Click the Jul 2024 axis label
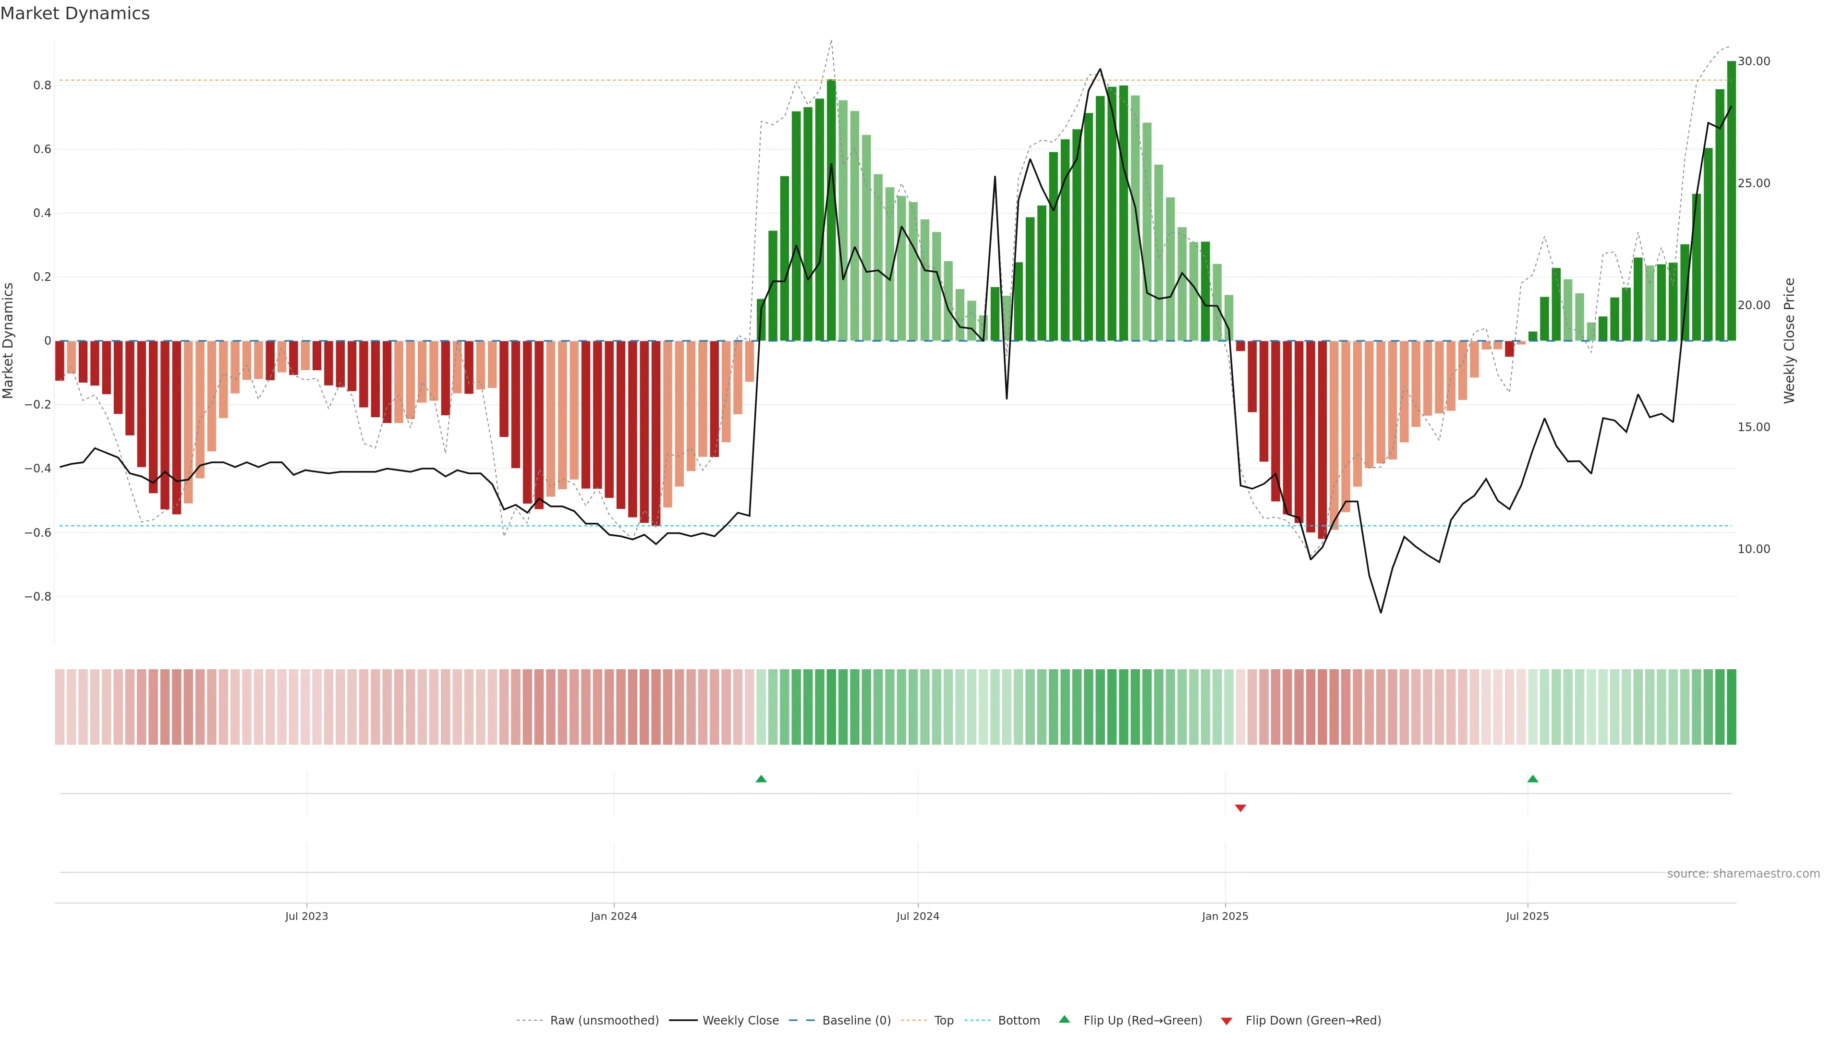Viewport: 1844px width, 1037px height. [918, 916]
